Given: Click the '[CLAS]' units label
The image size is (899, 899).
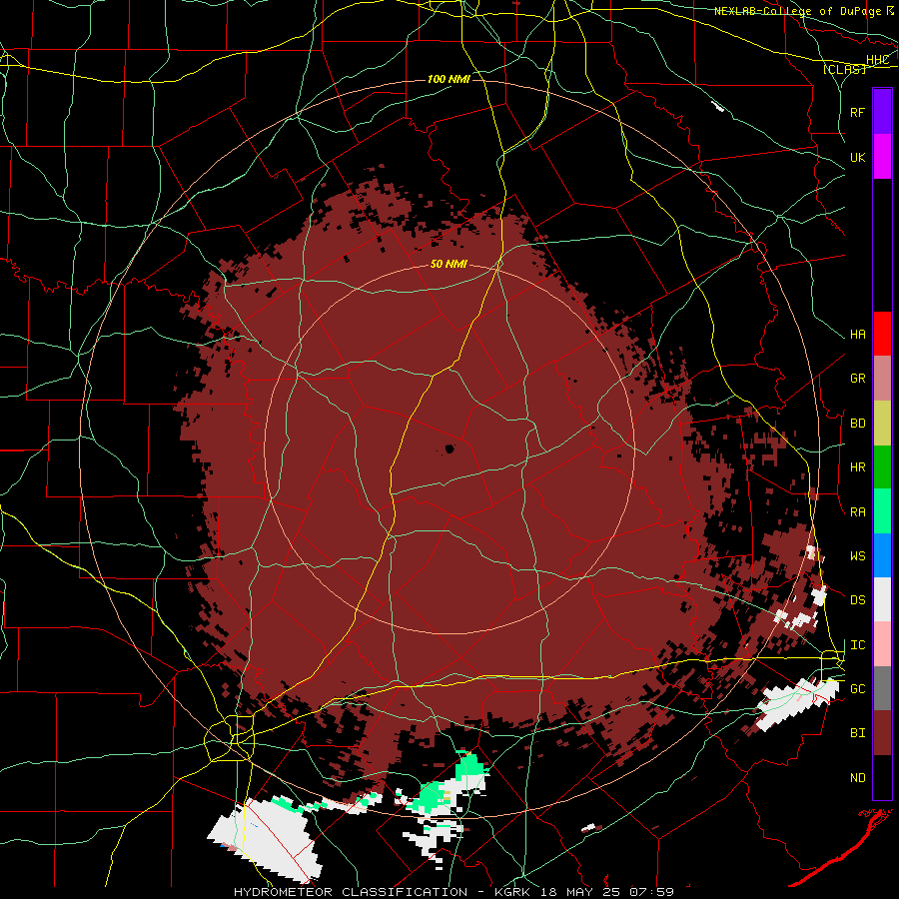Looking at the screenshot, I should pyautogui.click(x=844, y=69).
